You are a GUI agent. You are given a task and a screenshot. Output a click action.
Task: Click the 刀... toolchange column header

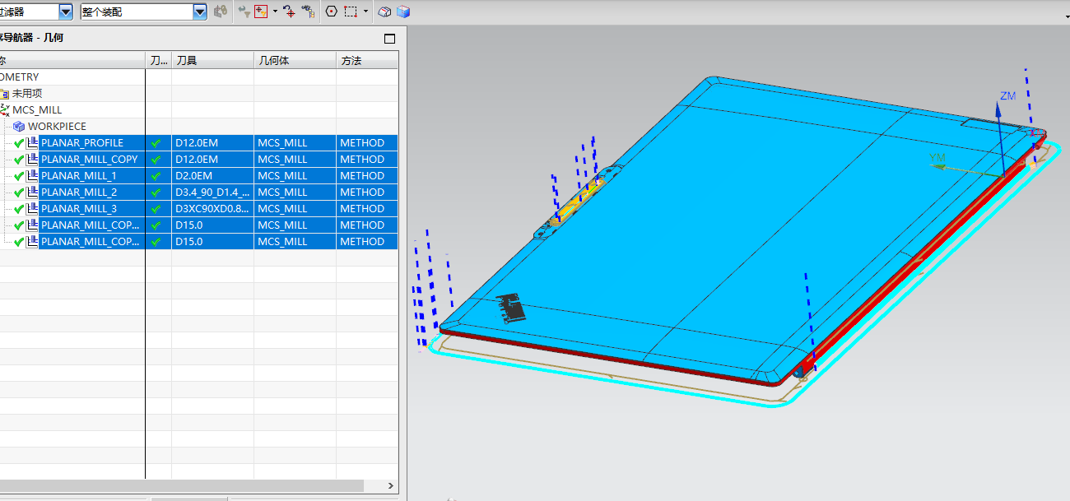pyautogui.click(x=158, y=60)
